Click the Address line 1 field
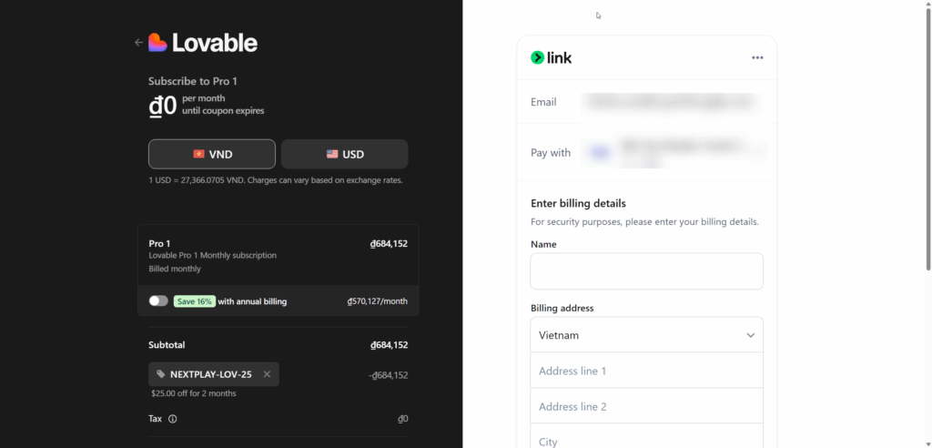Viewport: 932px width, 448px height. pos(646,371)
